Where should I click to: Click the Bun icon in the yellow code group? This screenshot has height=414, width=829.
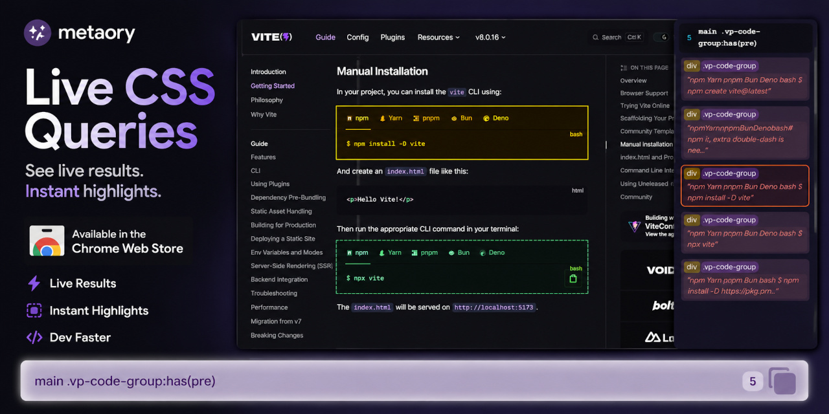pyautogui.click(x=454, y=118)
